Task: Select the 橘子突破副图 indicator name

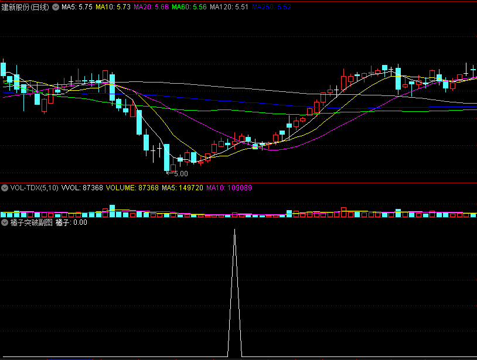Action: 31,222
